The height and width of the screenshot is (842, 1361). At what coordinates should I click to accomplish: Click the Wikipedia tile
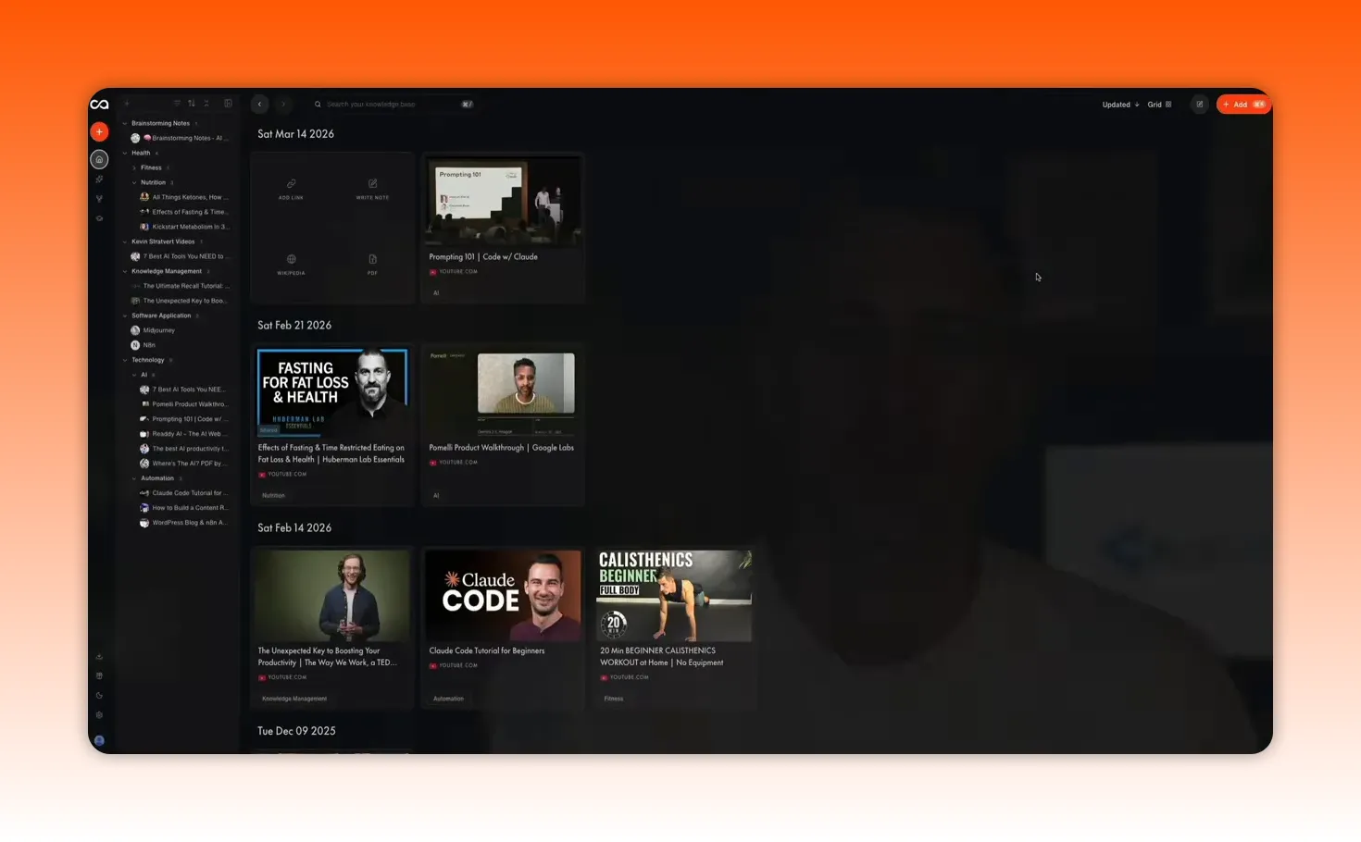click(x=291, y=265)
